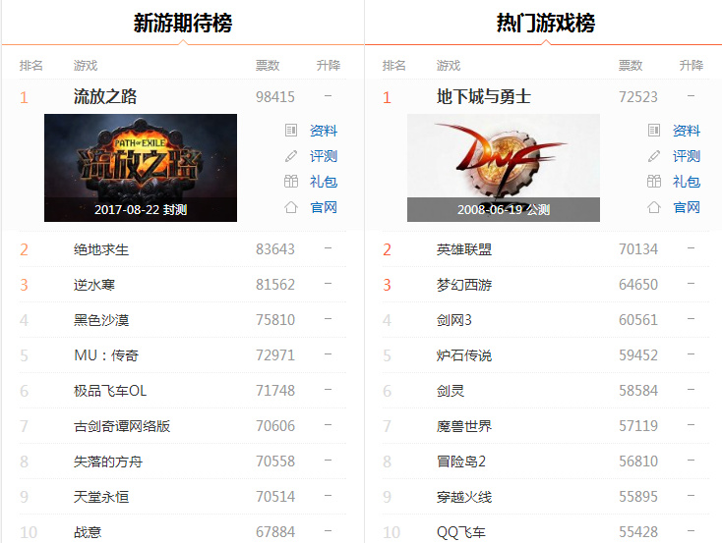Open the 剑灵 game entry
Image resolution: width=722 pixels, height=543 pixels.
point(451,391)
